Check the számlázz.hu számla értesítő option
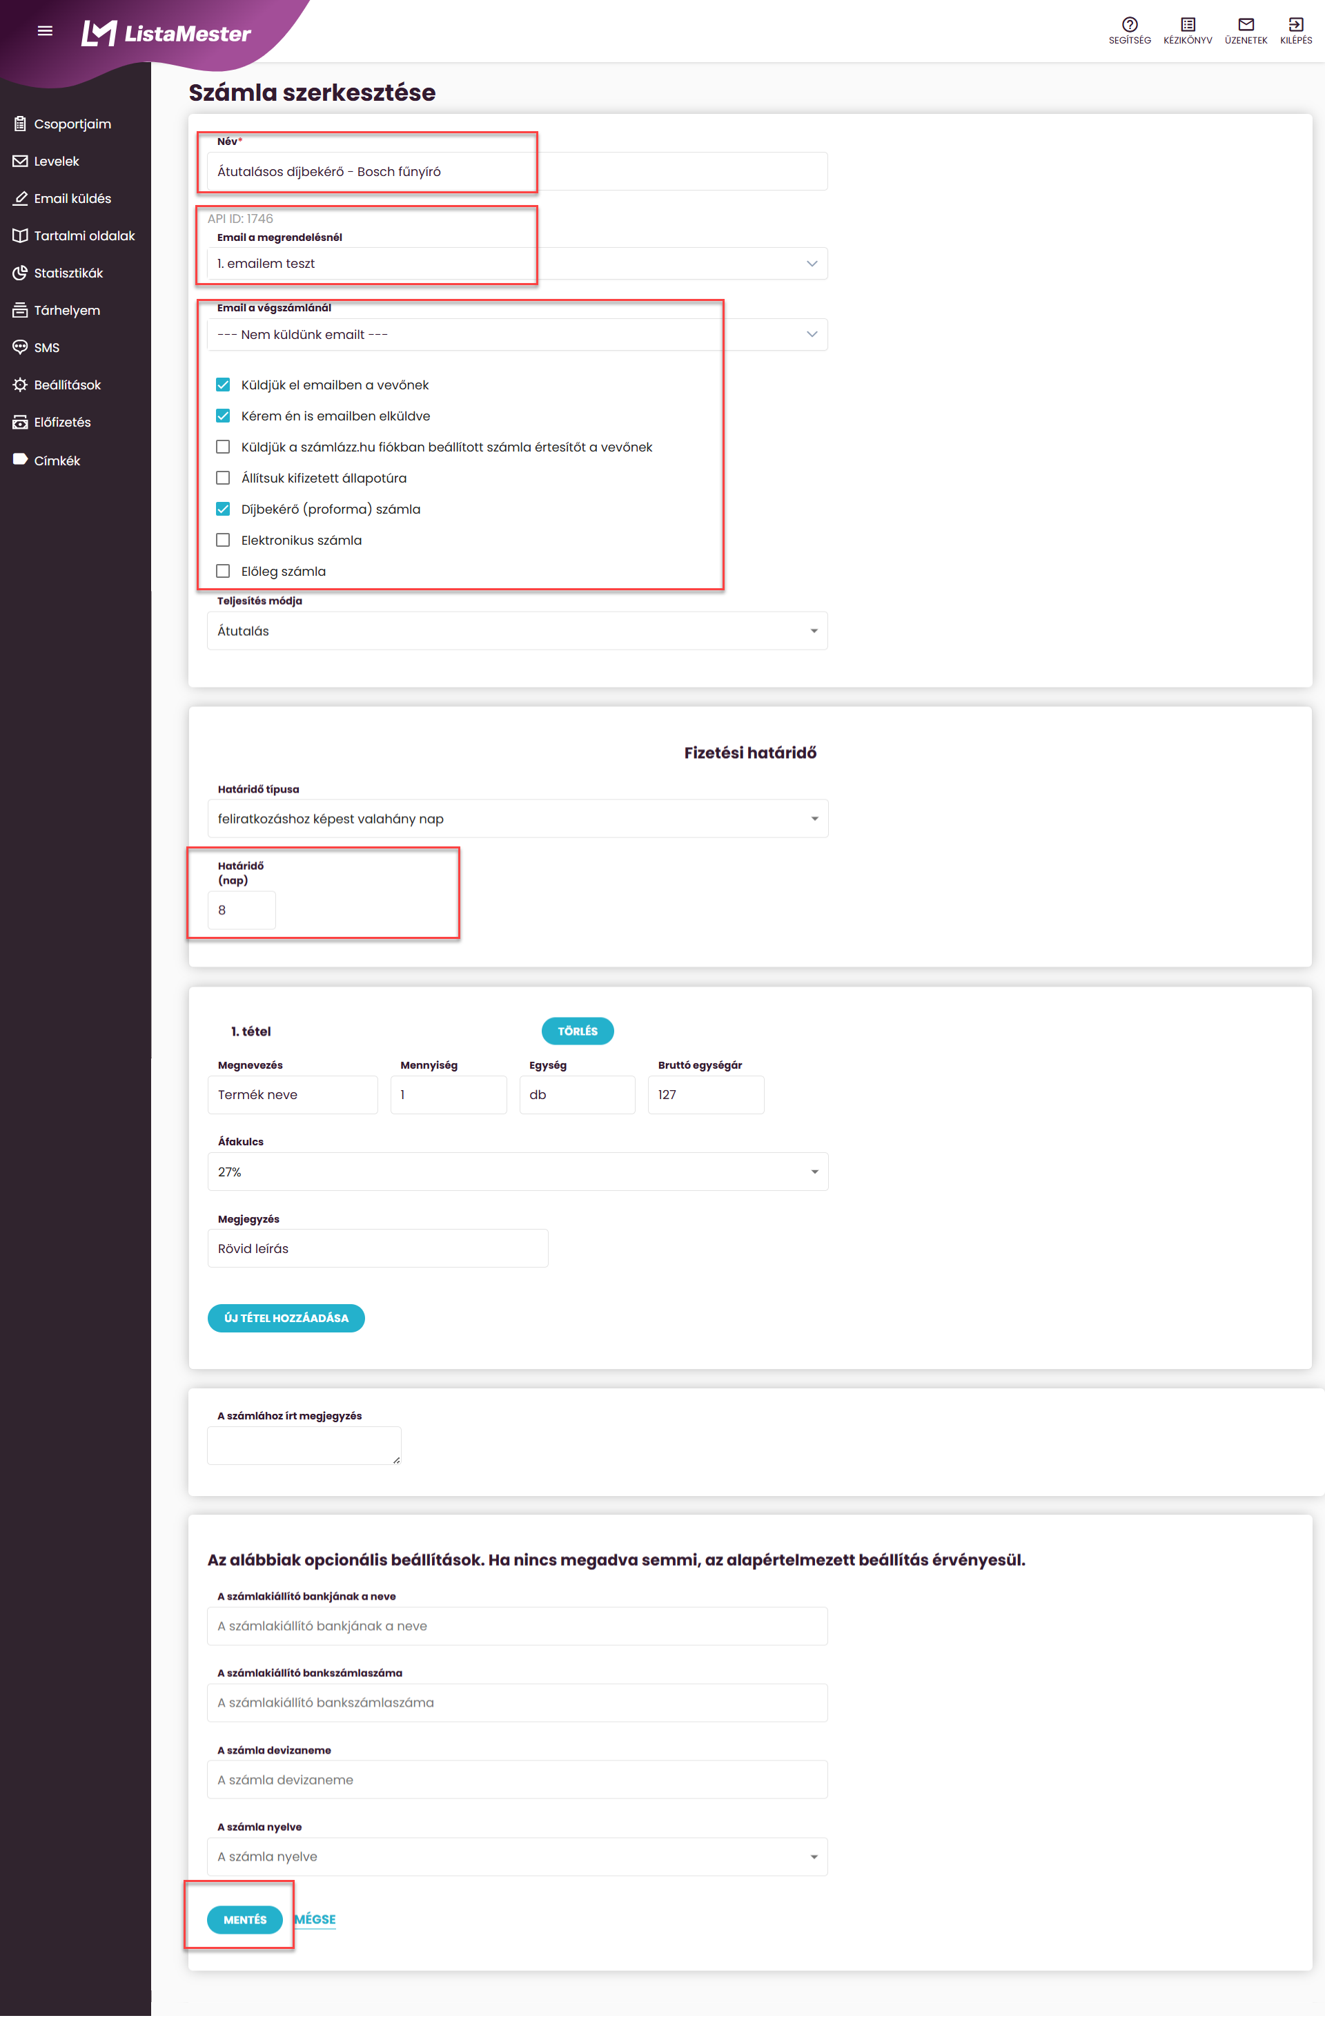The image size is (1325, 2018). tap(223, 447)
